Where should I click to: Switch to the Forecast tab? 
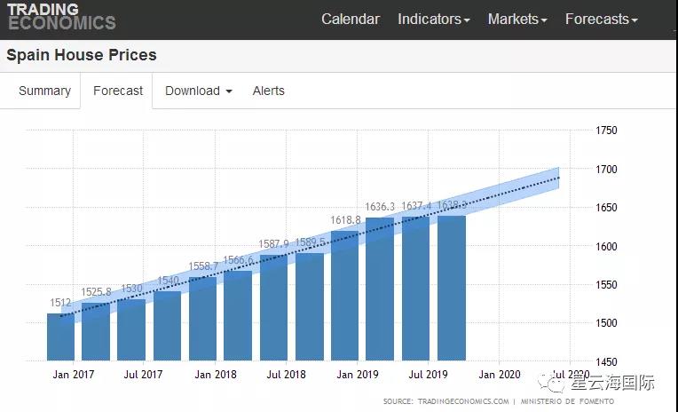pyautogui.click(x=118, y=91)
